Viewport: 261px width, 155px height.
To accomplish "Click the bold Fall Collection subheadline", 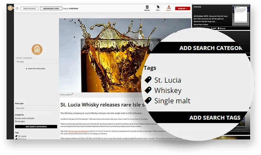I will [101, 113].
